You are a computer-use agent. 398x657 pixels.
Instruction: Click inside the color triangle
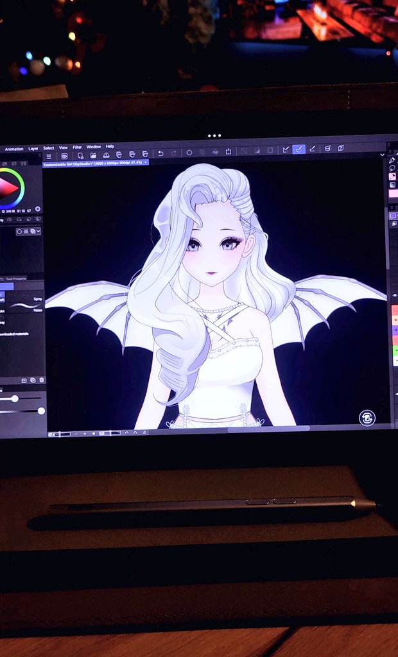coord(8,189)
